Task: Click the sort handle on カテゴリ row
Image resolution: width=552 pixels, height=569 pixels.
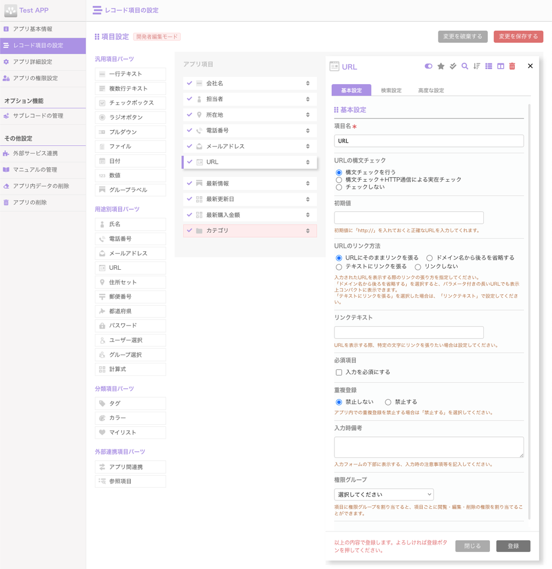Action: (x=308, y=231)
